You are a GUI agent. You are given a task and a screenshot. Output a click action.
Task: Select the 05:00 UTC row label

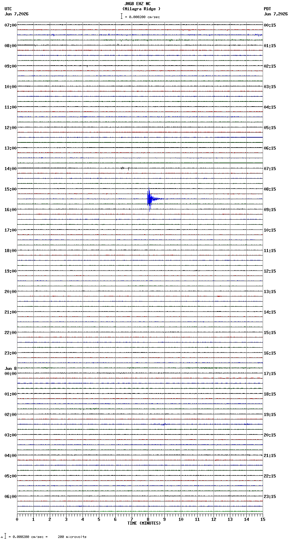pos(11,476)
